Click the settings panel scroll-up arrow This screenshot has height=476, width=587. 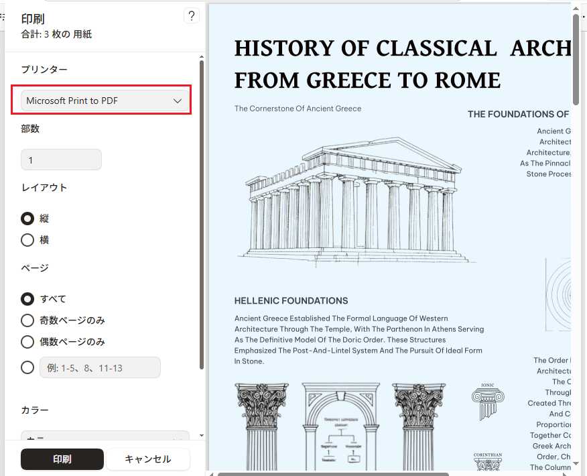[x=202, y=57]
